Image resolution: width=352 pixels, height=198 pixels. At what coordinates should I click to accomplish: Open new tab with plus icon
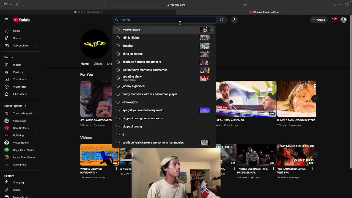tap(340, 5)
